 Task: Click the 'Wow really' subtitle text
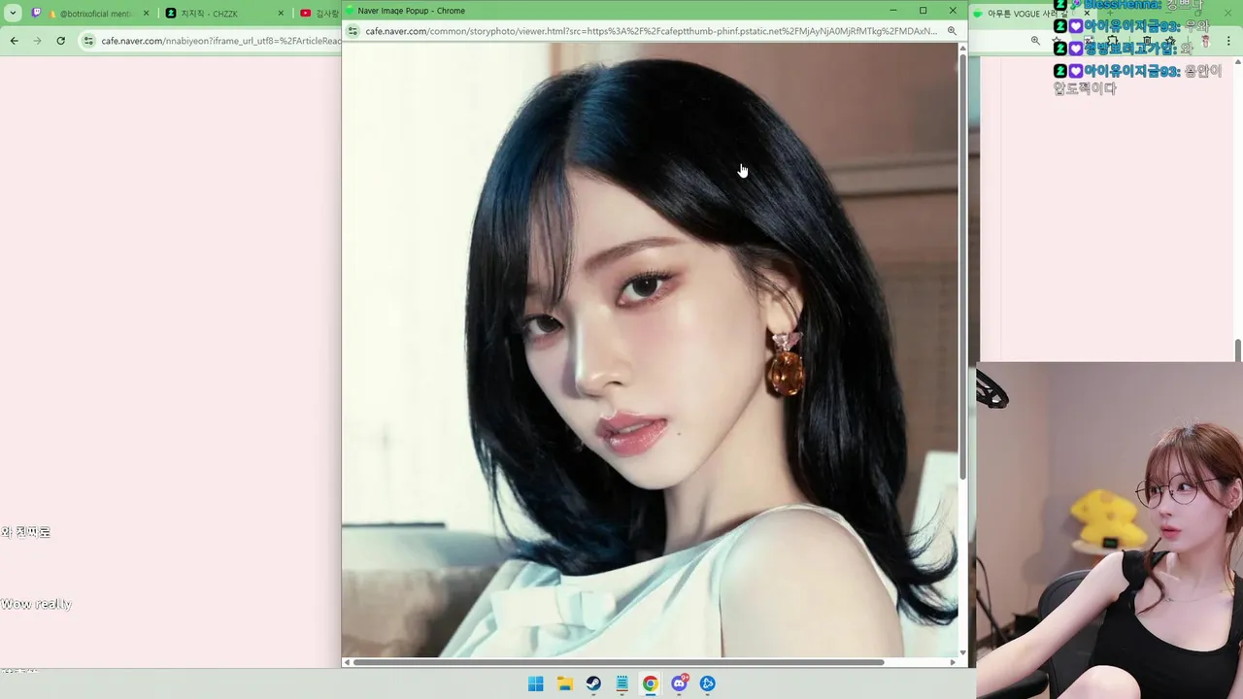36,604
